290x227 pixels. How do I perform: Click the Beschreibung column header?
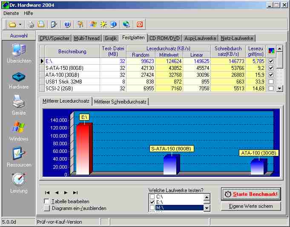(72, 52)
